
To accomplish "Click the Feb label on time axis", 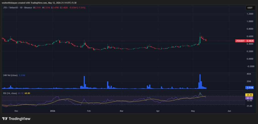I will point(89,111).
